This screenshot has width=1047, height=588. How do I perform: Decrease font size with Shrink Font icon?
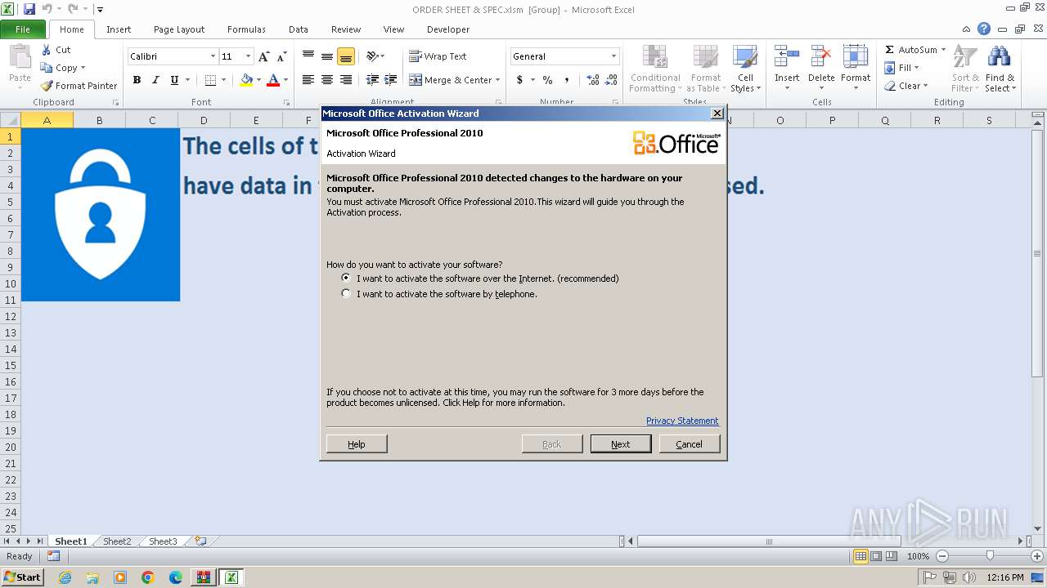281,56
